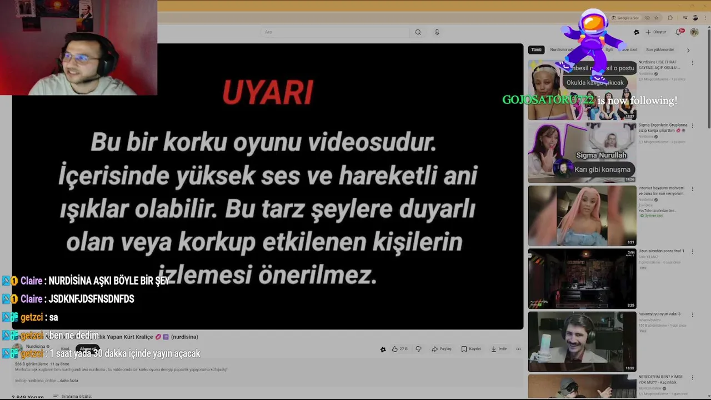Image resolution: width=711 pixels, height=400 pixels.
Task: Click the Oluştur create button
Action: point(655,32)
